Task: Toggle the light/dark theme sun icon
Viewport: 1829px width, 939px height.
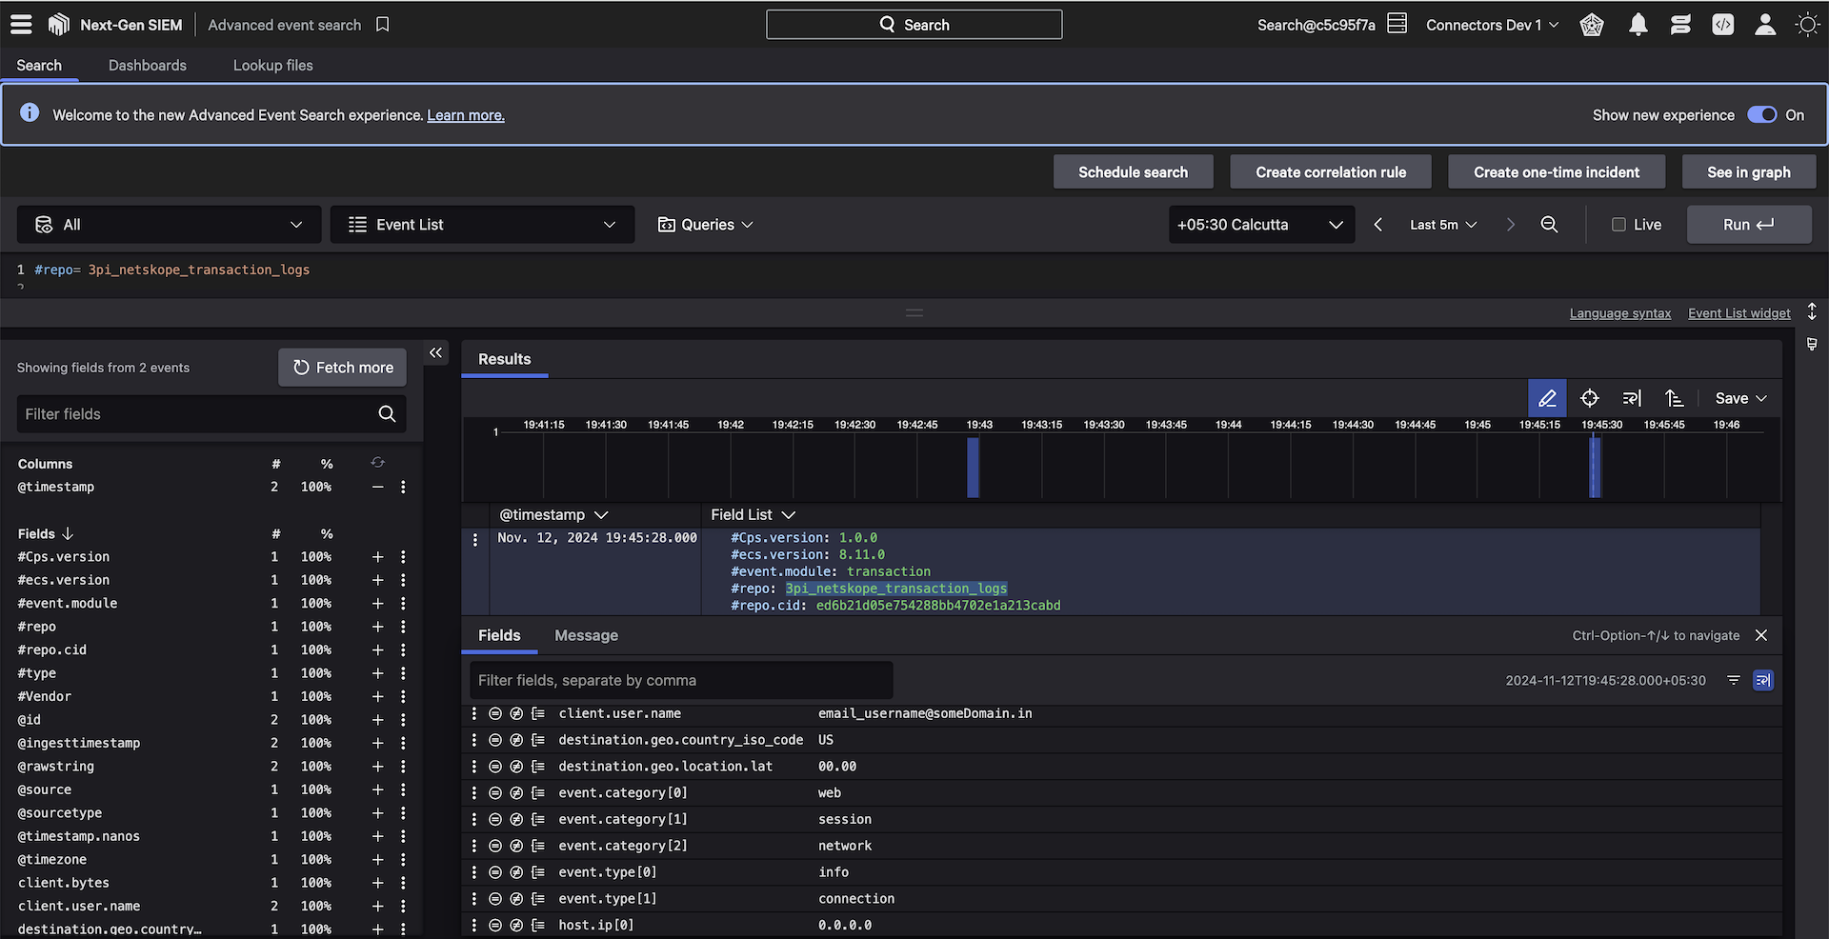Action: click(x=1807, y=25)
